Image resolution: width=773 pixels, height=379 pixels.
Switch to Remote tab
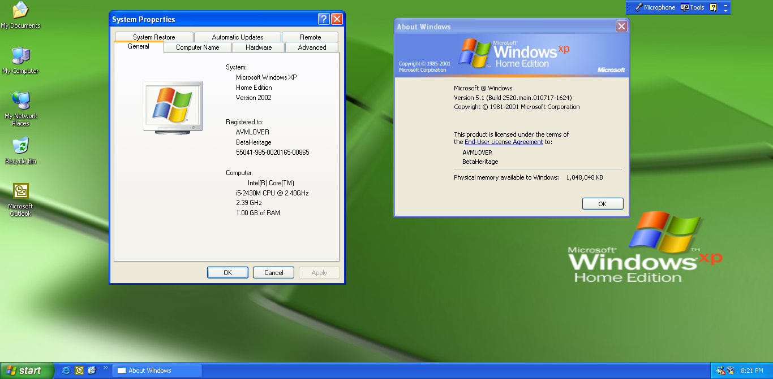310,37
